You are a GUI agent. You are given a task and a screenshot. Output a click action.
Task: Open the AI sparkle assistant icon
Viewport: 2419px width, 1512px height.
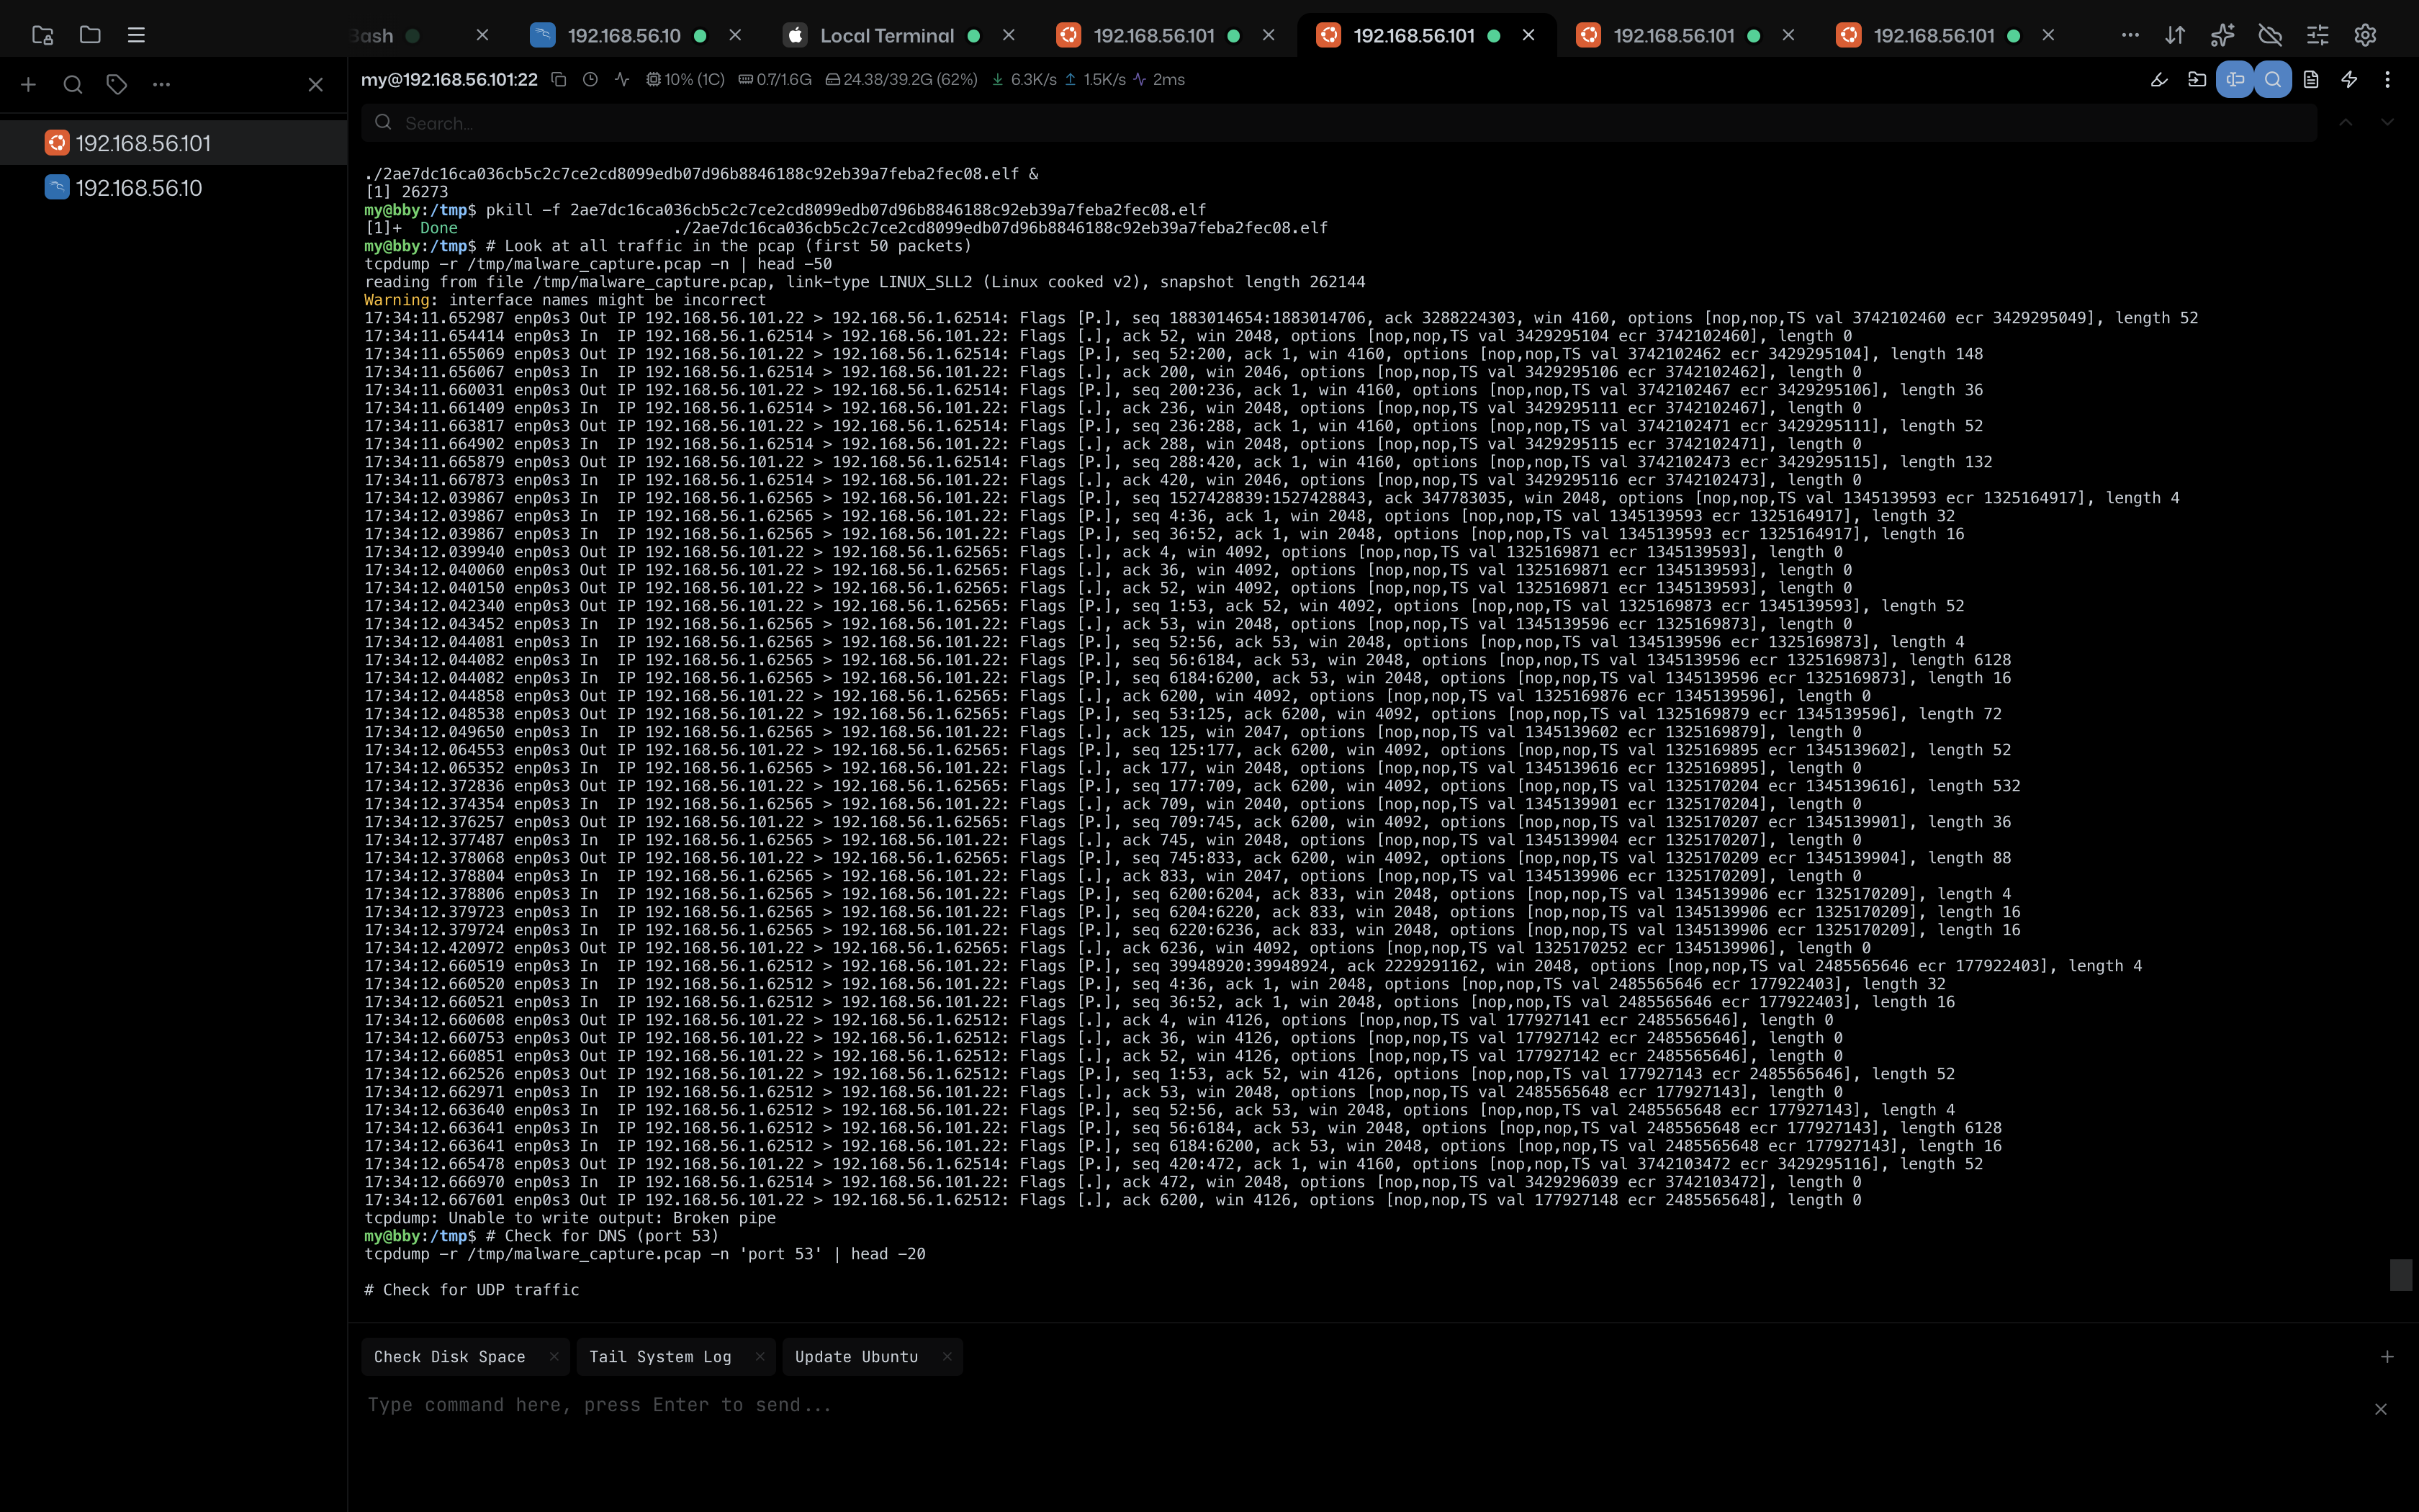pos(2222,35)
